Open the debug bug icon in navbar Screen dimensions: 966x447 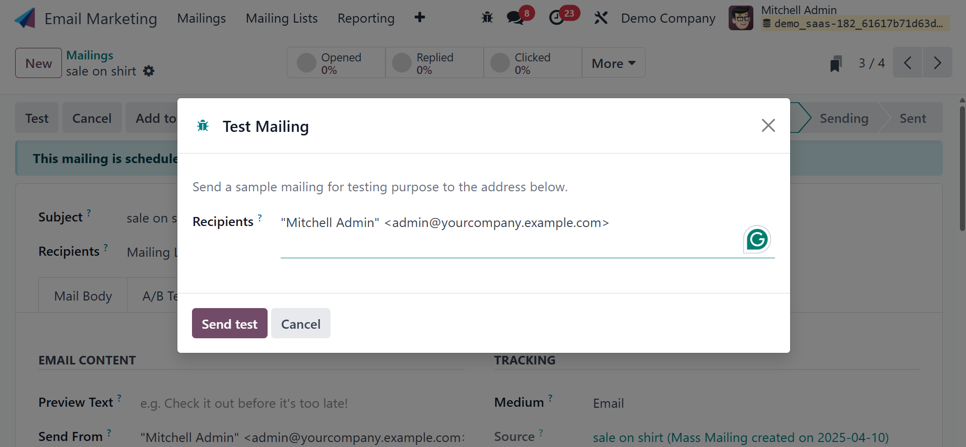click(487, 18)
